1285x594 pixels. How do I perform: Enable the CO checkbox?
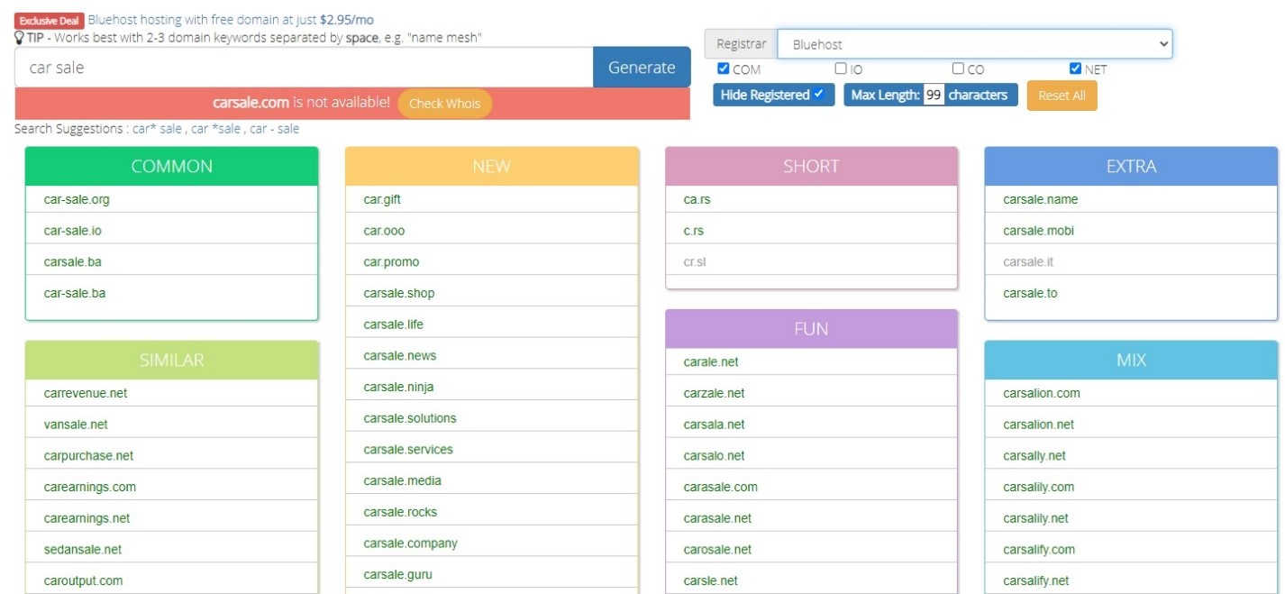pos(958,69)
